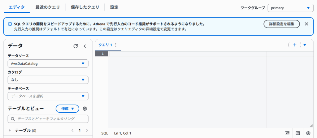Open テーブルとビュー settings gear
This screenshot has height=138, width=317.
[x=85, y=109]
